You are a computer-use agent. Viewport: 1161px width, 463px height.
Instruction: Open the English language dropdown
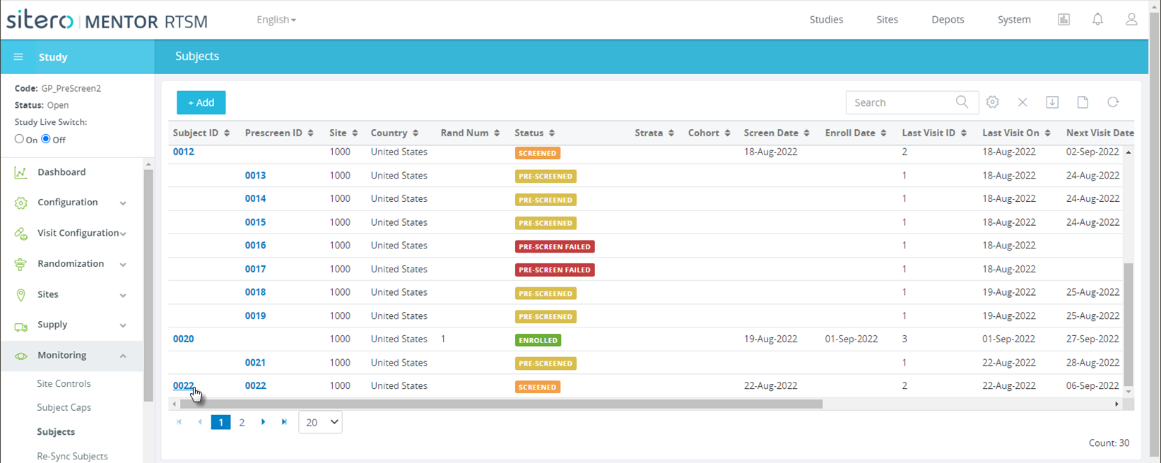(276, 20)
